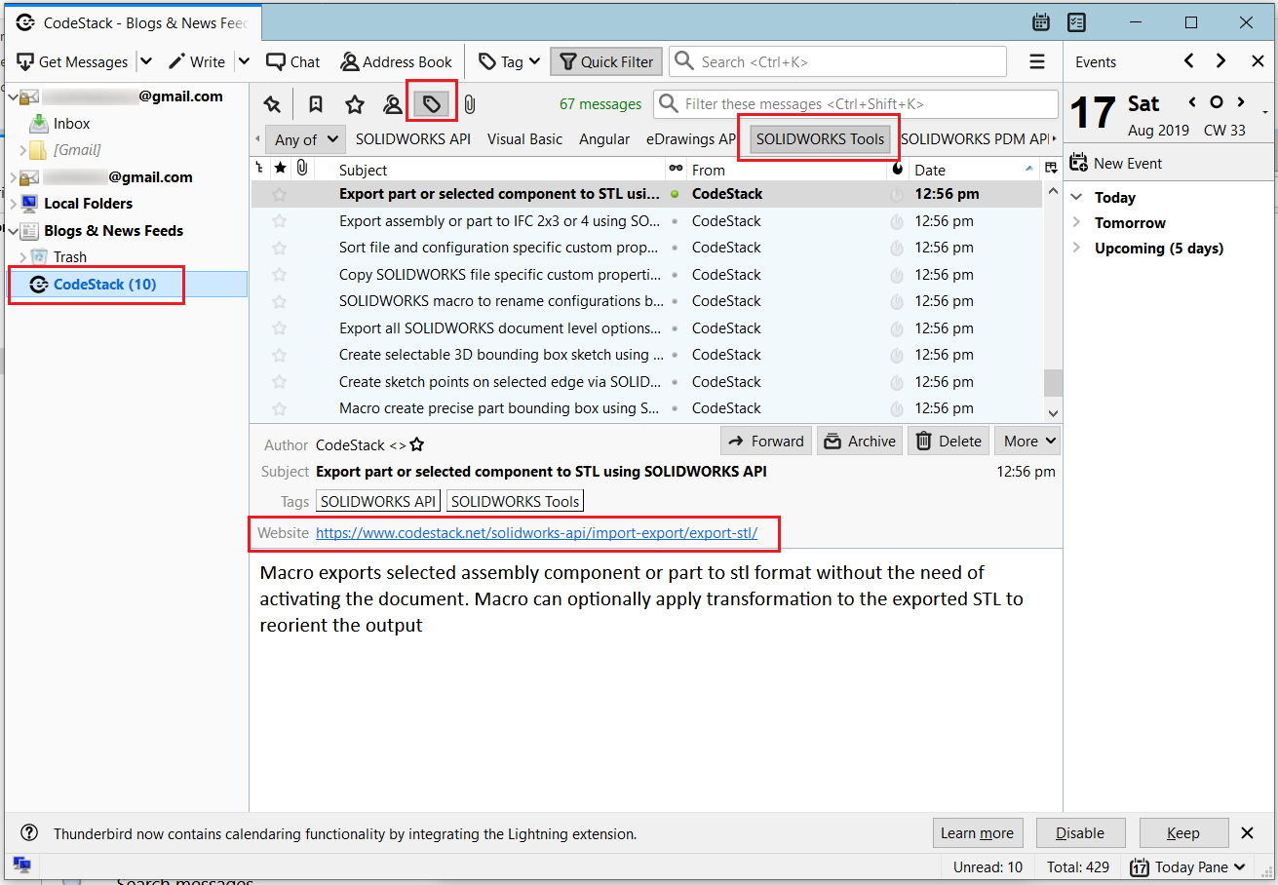
Task: Toggle read status of 'Copy SOLIDWORKS file' message
Action: [675, 275]
